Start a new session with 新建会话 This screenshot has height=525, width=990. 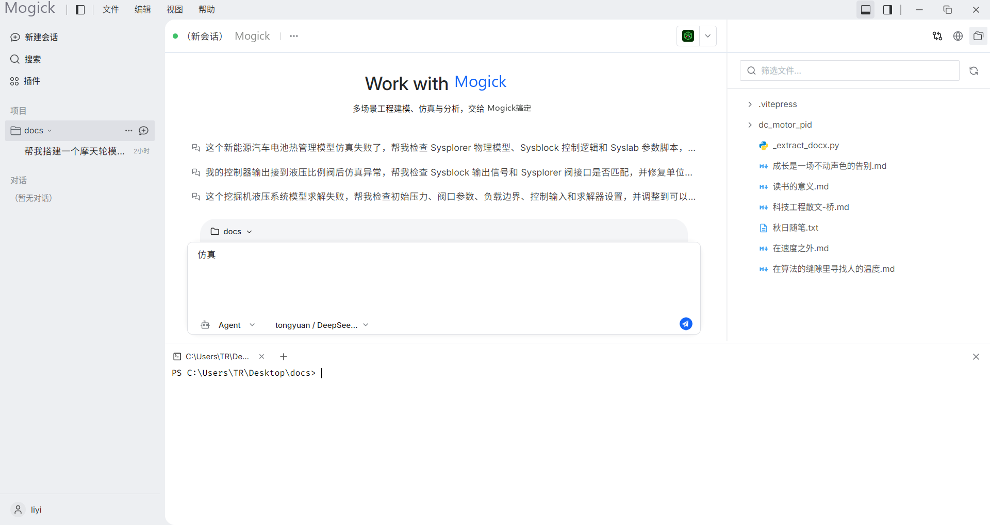pos(34,37)
